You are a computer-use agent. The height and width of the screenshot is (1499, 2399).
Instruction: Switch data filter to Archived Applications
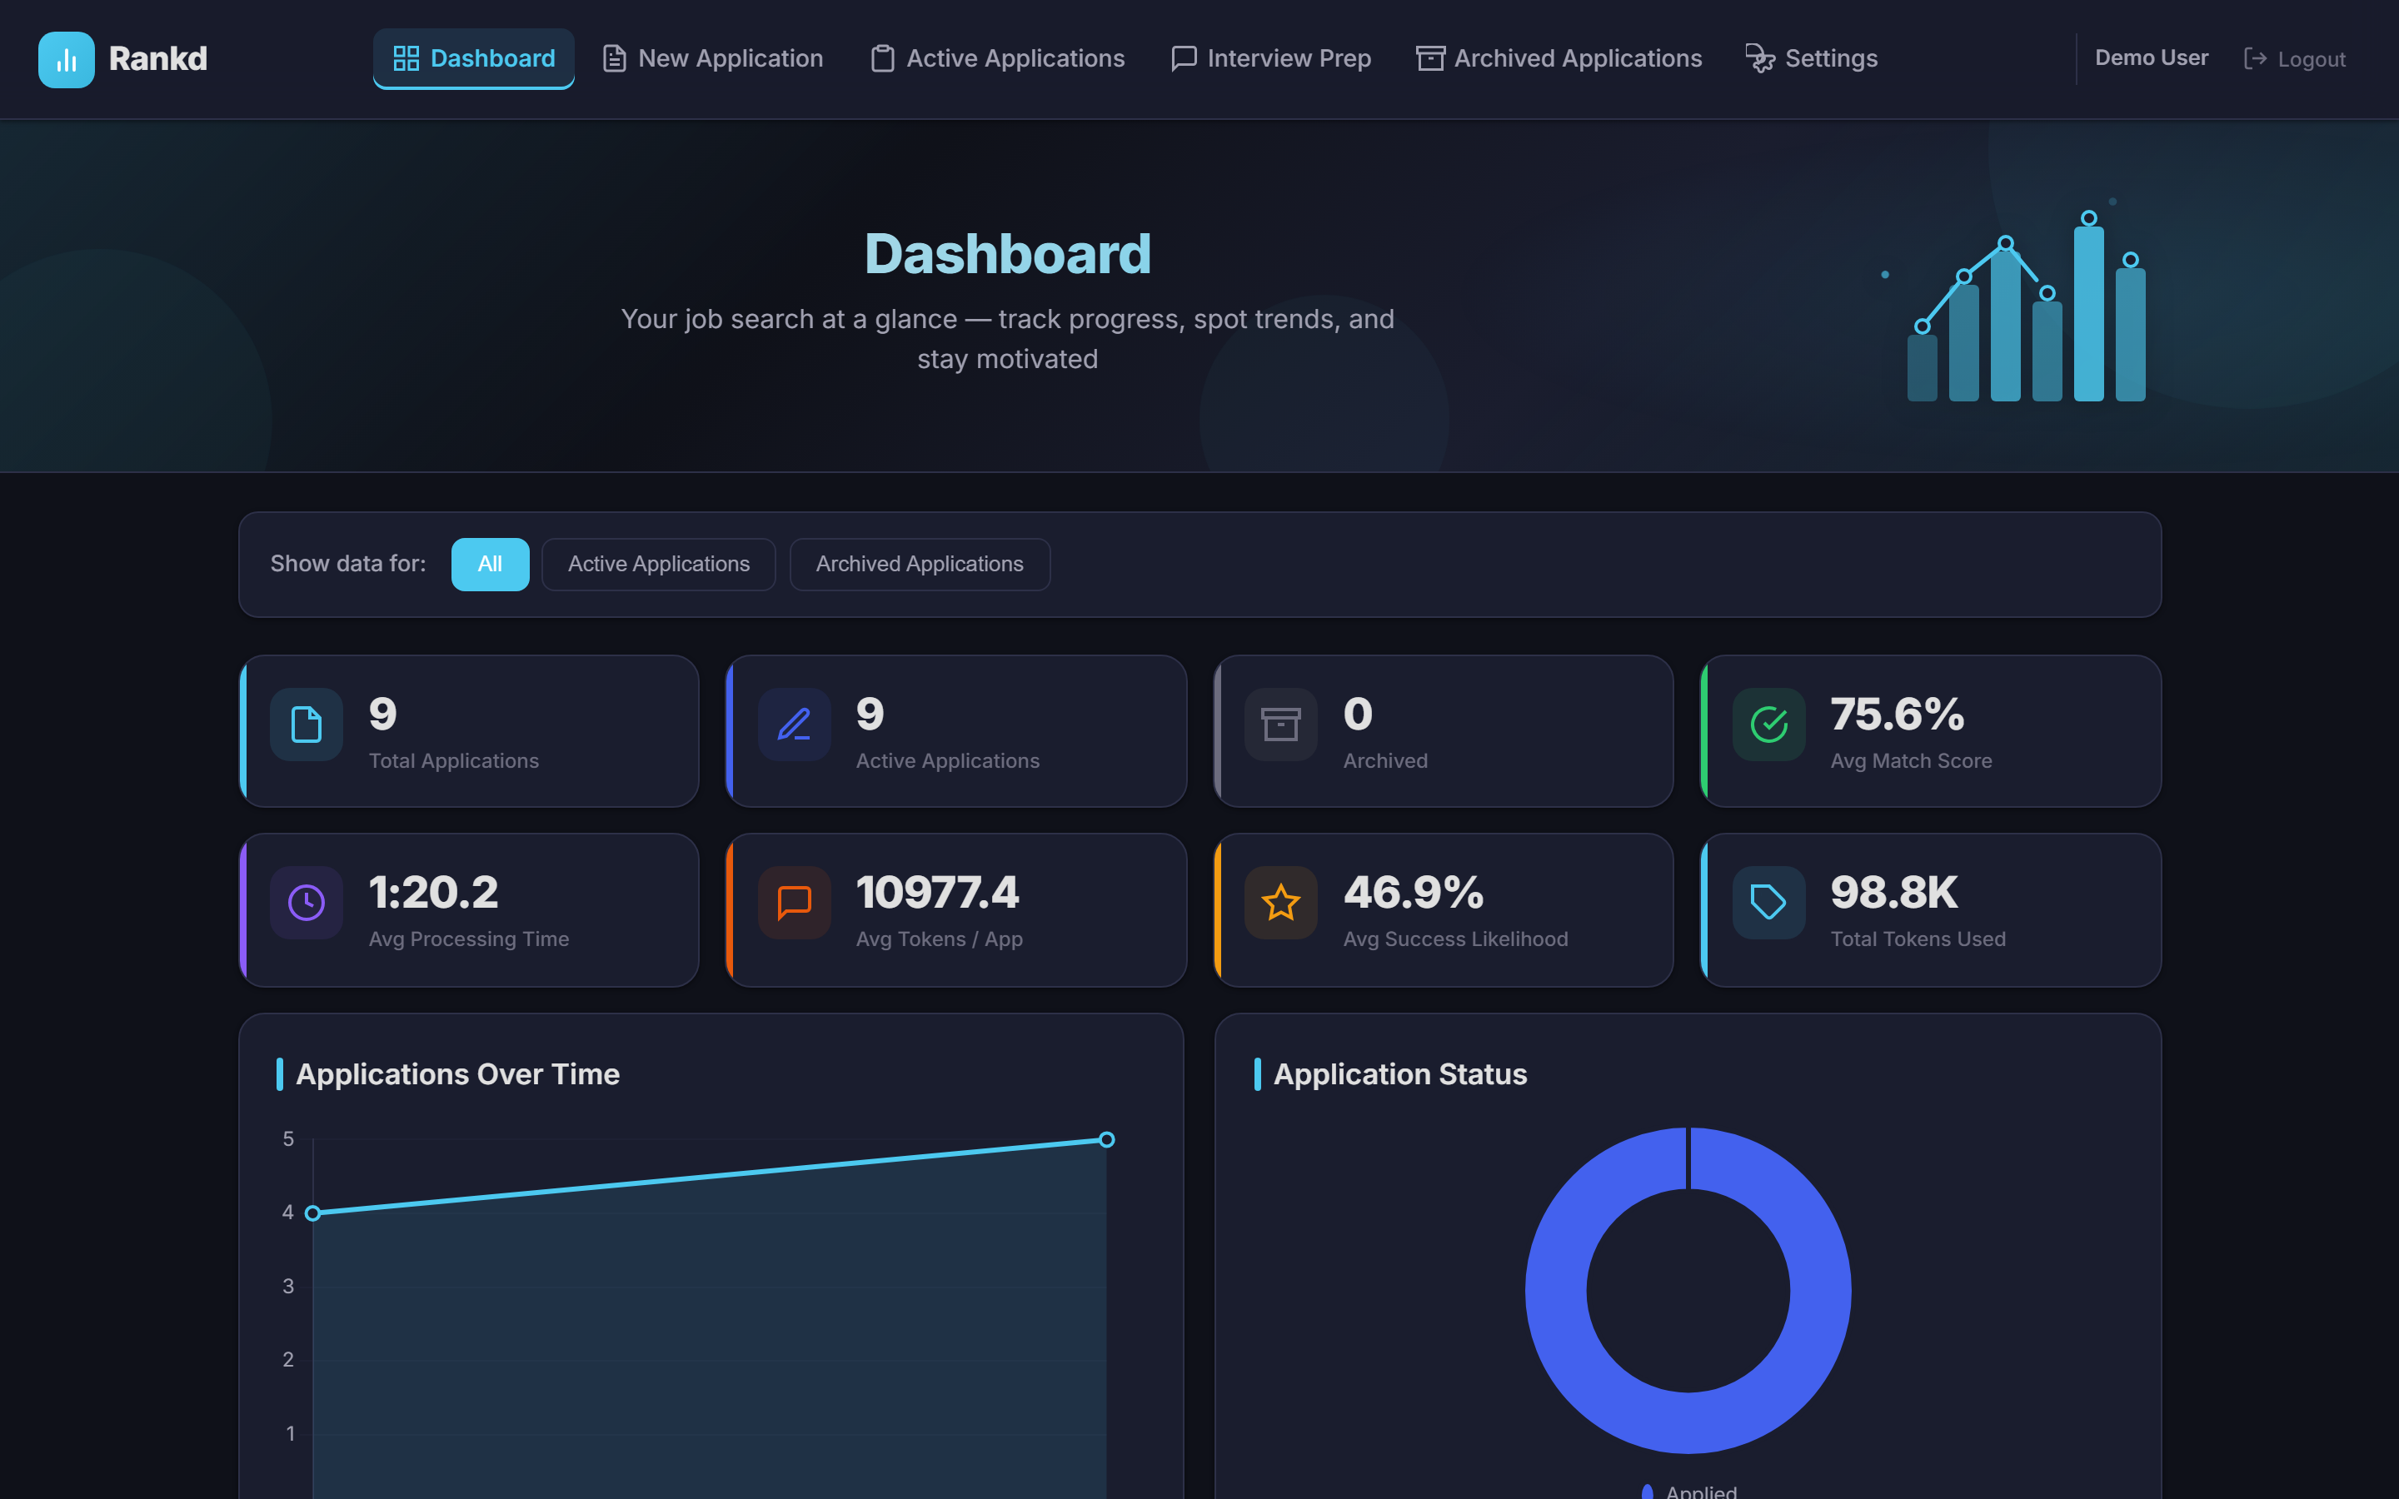(919, 564)
